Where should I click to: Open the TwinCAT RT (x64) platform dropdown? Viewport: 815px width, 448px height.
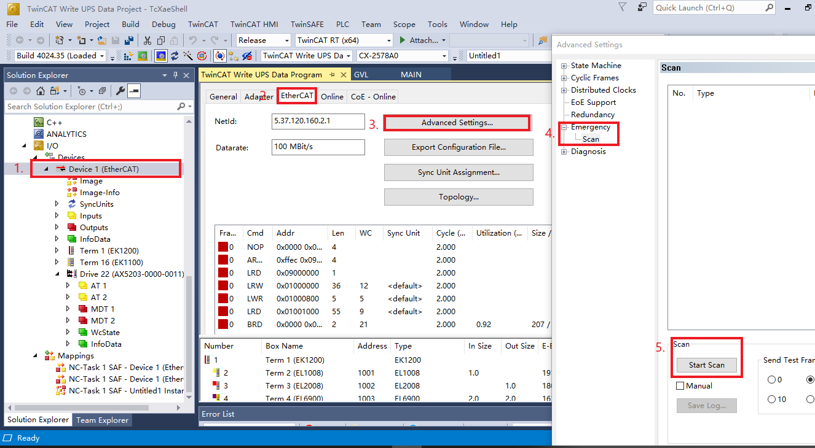[388, 41]
